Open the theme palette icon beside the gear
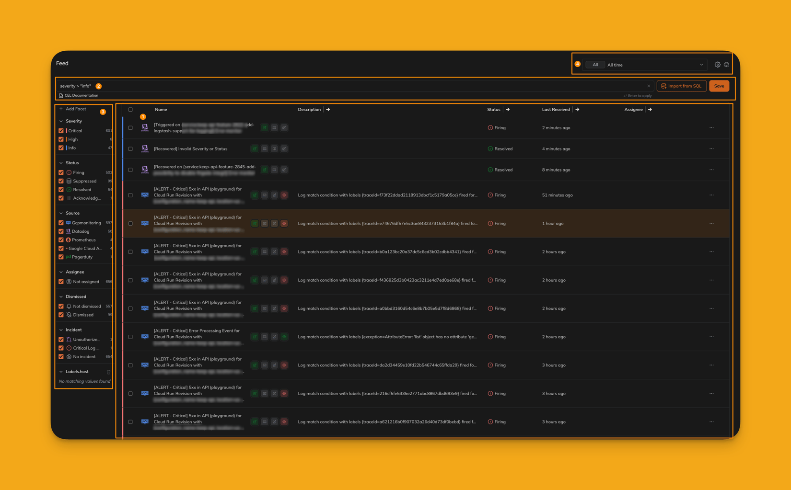Image resolution: width=791 pixels, height=490 pixels. (727, 65)
